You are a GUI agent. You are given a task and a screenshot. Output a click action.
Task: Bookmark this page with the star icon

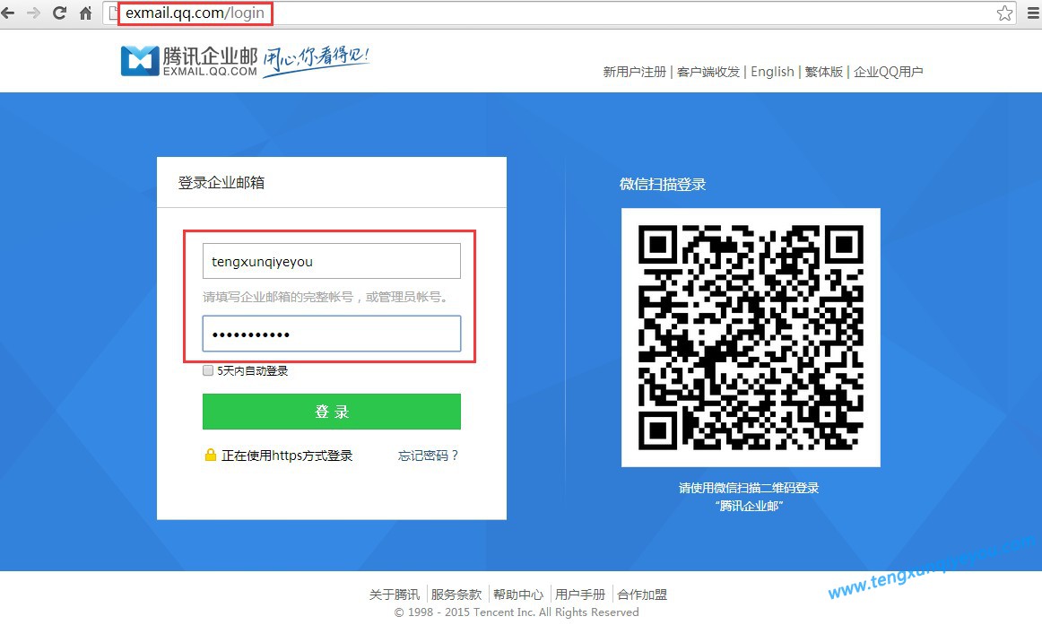click(1004, 13)
